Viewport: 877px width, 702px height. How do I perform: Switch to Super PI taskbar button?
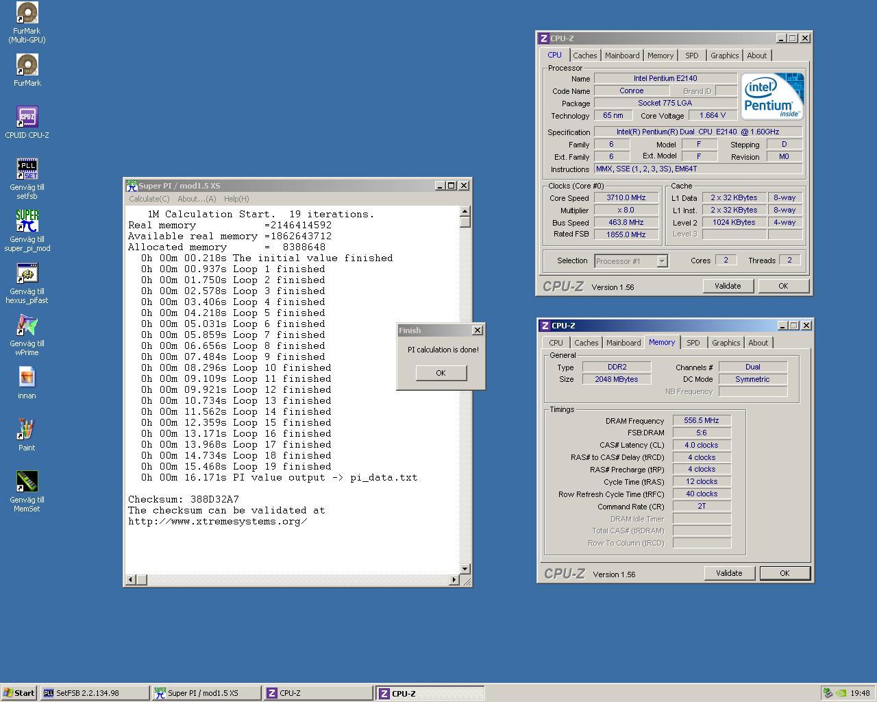click(x=206, y=693)
